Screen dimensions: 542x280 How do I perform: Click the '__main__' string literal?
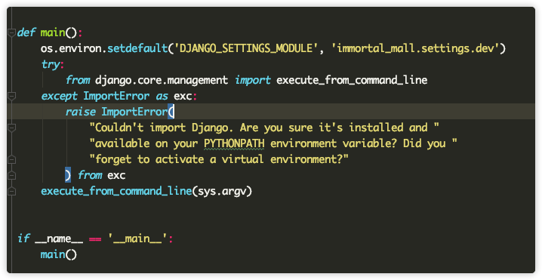click(138, 238)
